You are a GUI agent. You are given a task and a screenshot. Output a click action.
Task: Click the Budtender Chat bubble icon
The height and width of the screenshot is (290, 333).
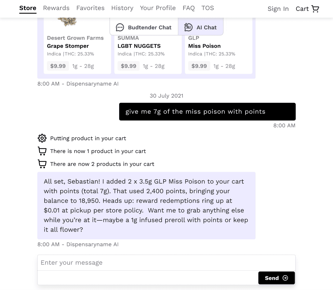[x=120, y=27]
